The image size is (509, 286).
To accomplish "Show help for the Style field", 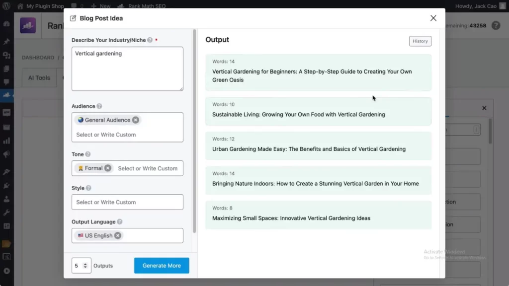I will point(88,188).
